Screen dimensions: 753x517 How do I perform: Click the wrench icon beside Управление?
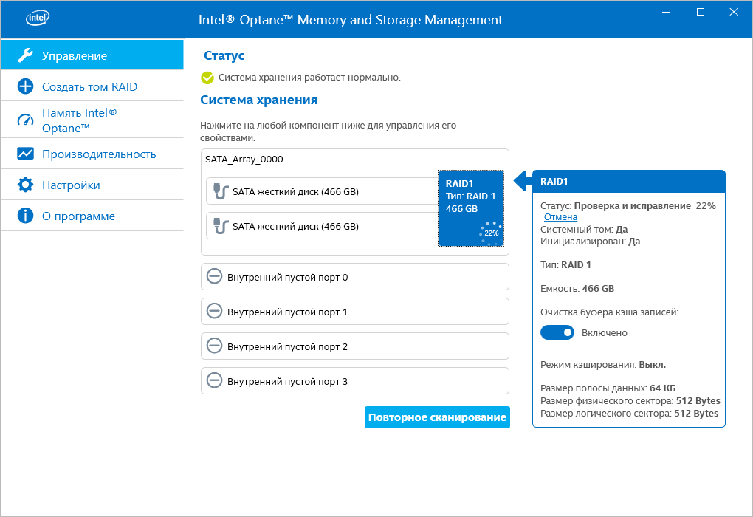[x=25, y=55]
